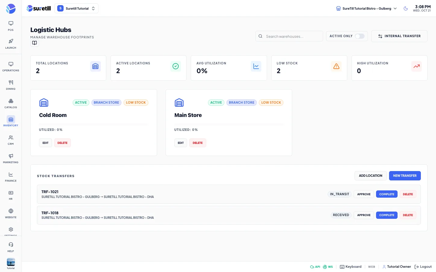Image resolution: width=436 pixels, height=272 pixels.
Task: Click the IN_TRANSIT status badge
Action: [x=339, y=194]
